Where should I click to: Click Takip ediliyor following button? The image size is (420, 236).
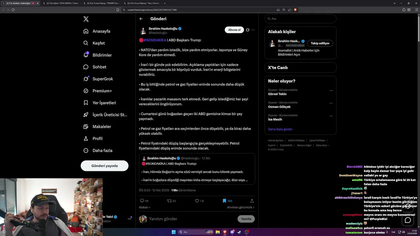(320, 43)
